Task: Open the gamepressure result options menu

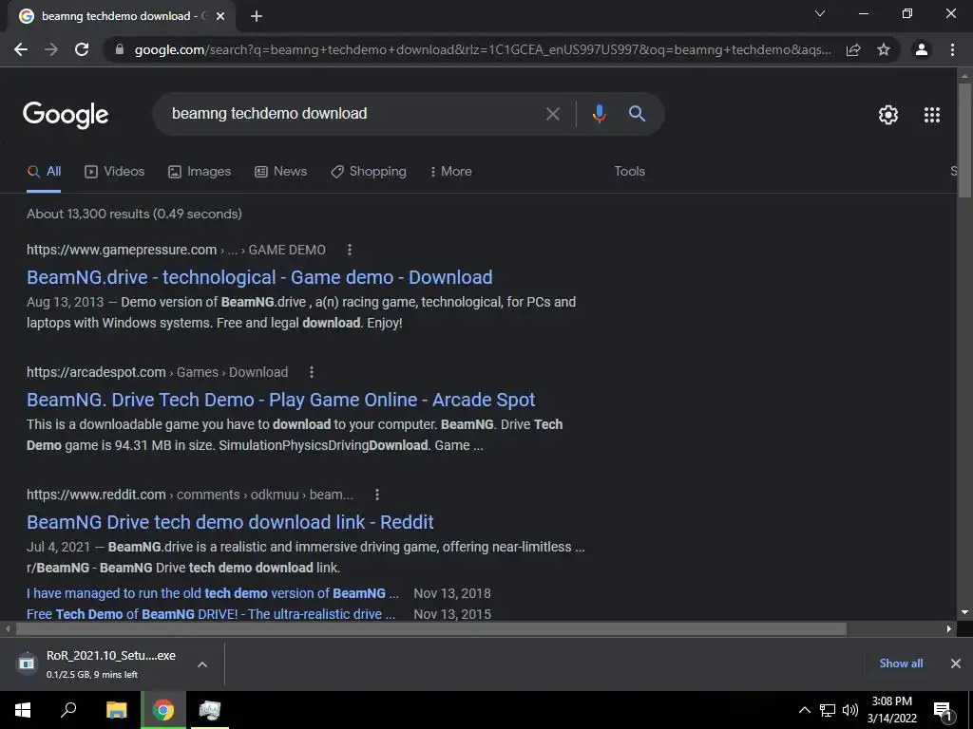Action: coord(350,250)
